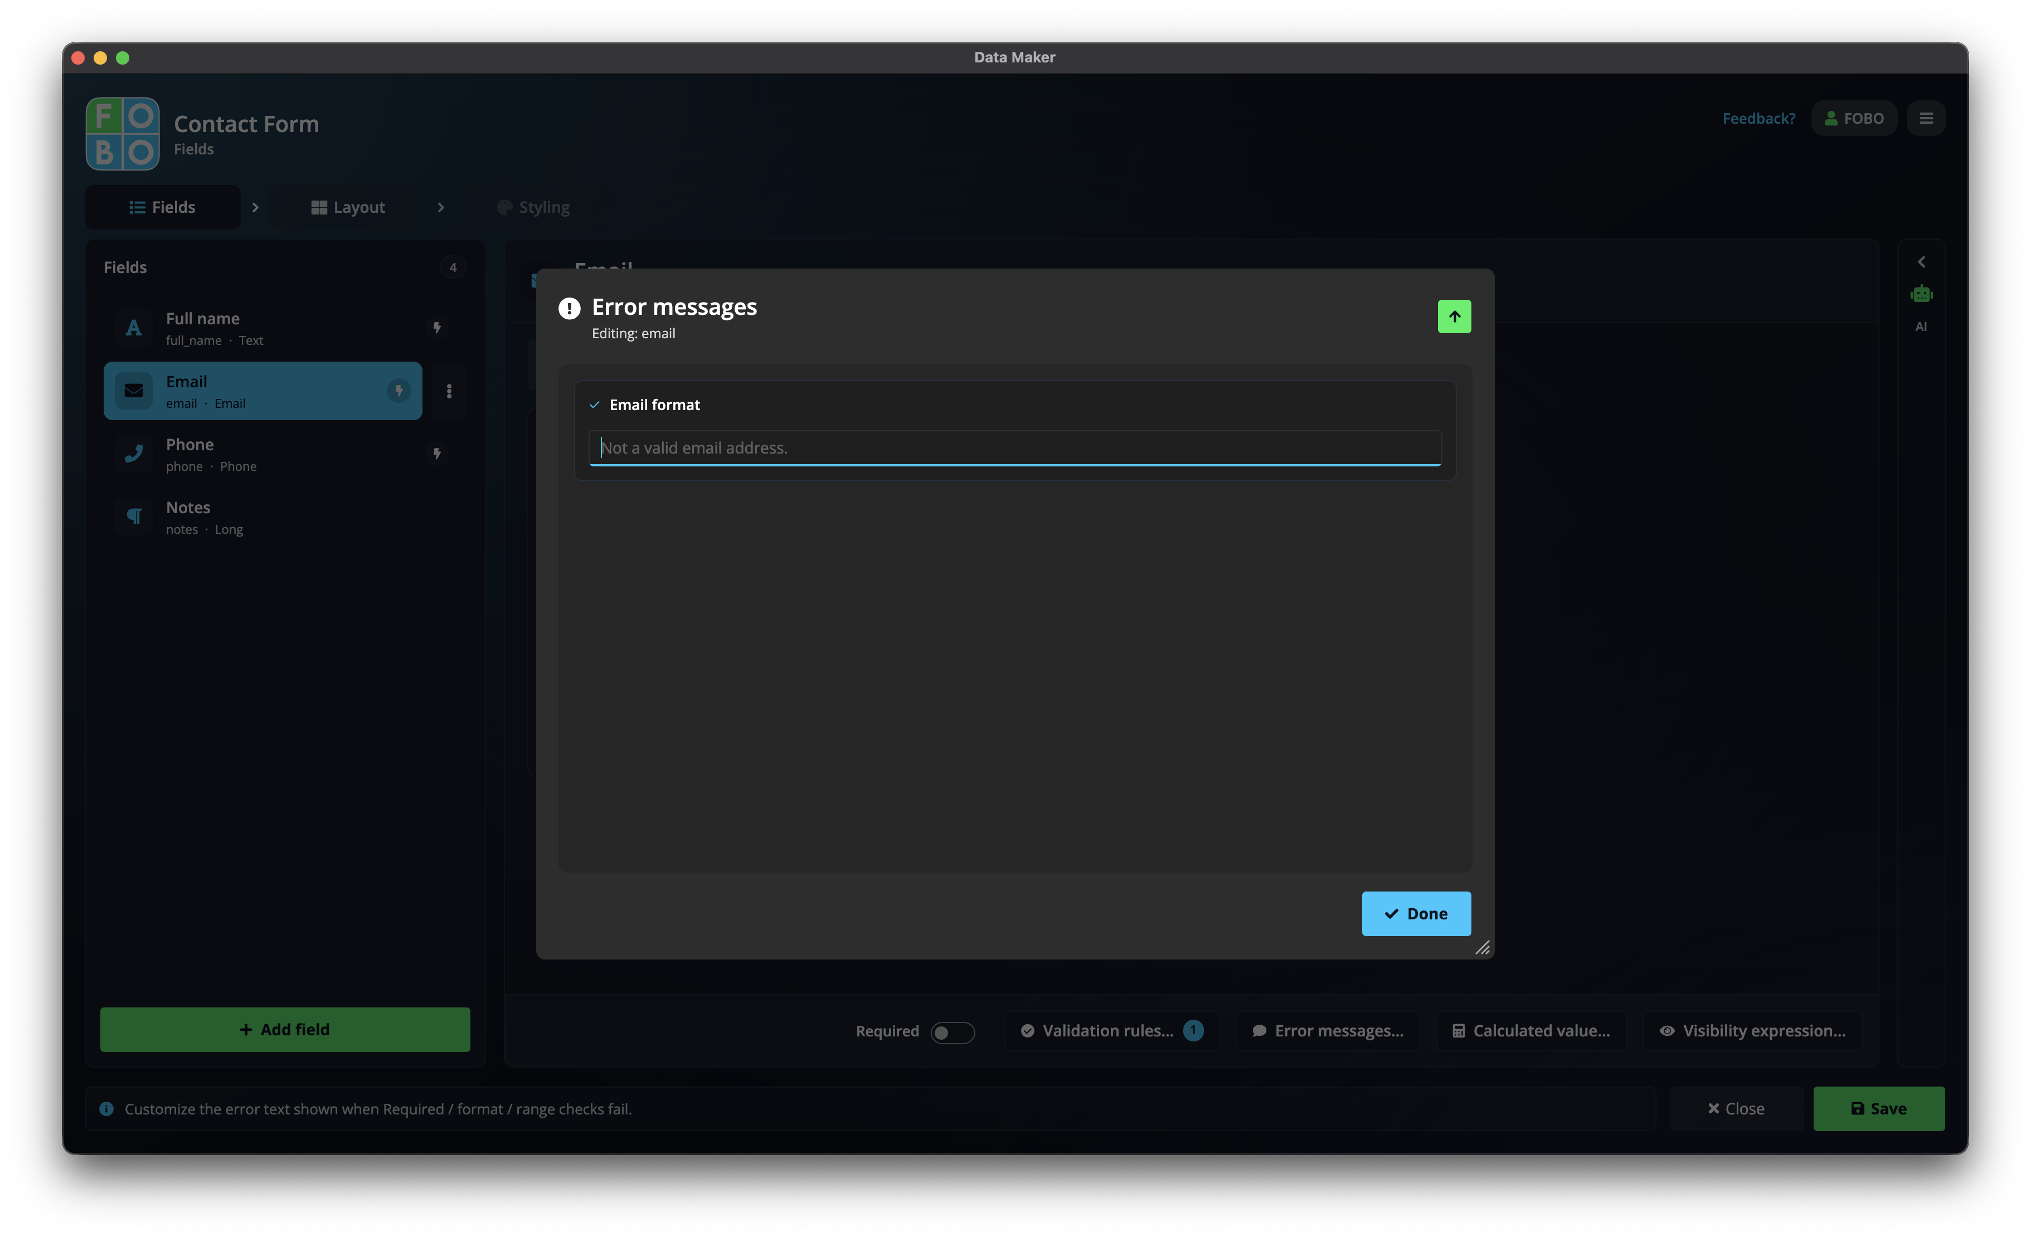Toggle the Email format checkmark
Viewport: 2031px width, 1237px height.
coord(594,405)
